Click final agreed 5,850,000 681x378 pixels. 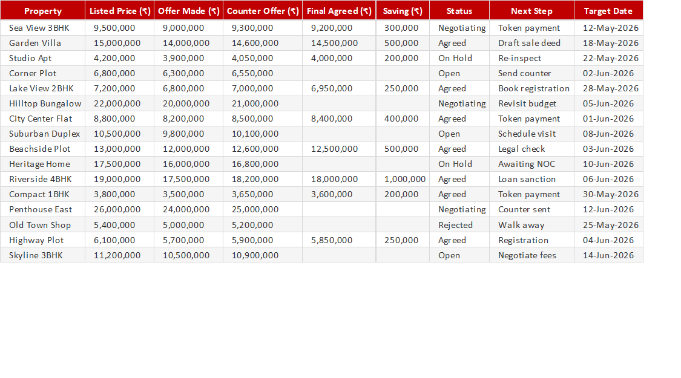click(x=339, y=240)
